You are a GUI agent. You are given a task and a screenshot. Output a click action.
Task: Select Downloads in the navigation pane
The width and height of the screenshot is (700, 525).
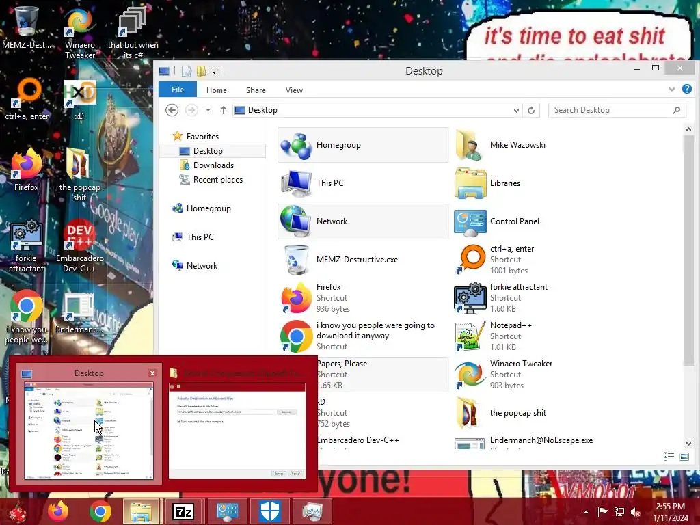pos(213,165)
